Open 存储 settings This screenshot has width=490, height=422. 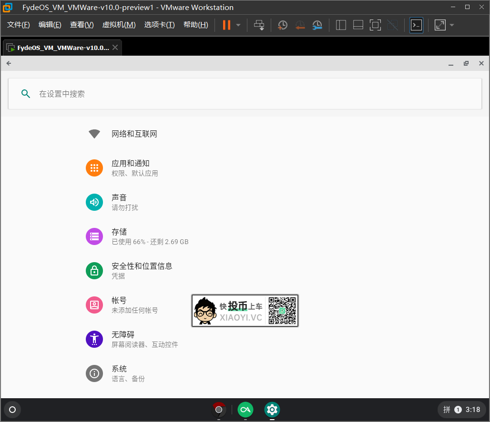[150, 236]
